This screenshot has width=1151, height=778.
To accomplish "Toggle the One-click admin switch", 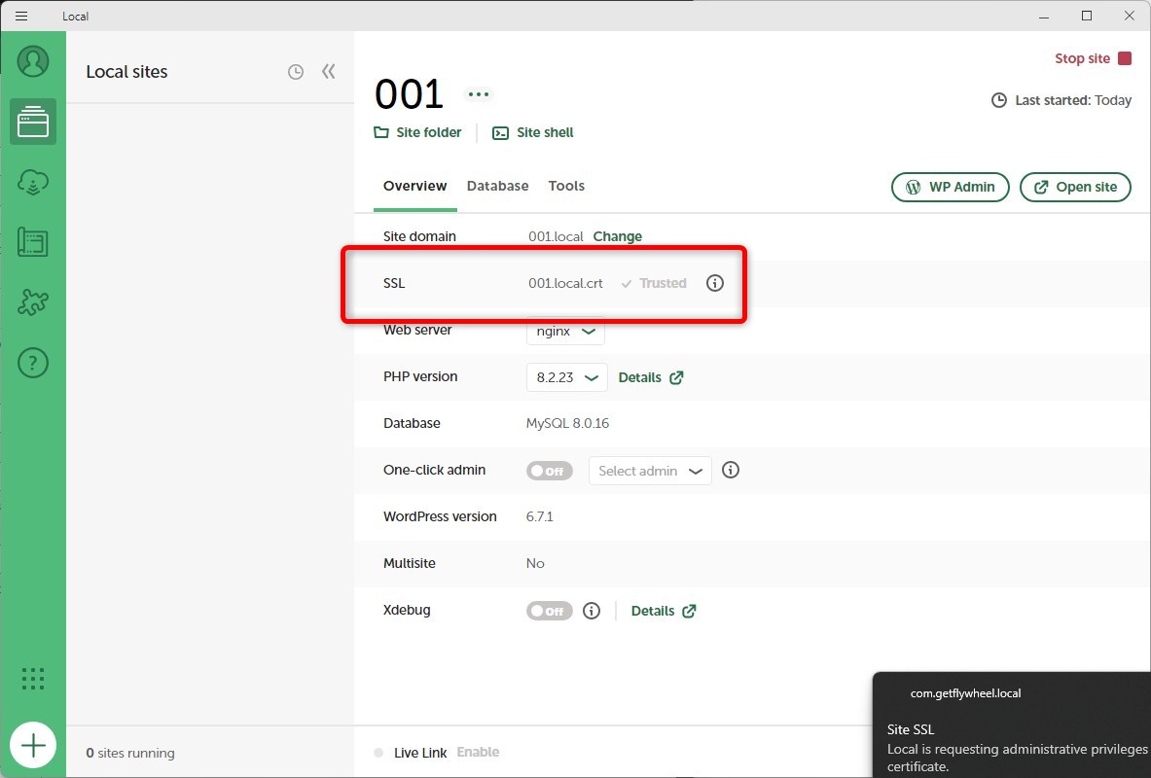I will tap(549, 471).
